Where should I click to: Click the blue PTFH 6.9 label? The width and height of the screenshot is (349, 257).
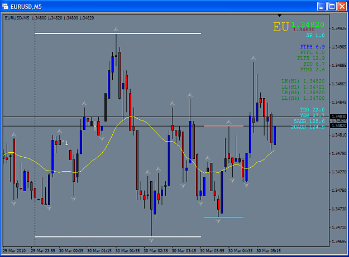pos(313,47)
